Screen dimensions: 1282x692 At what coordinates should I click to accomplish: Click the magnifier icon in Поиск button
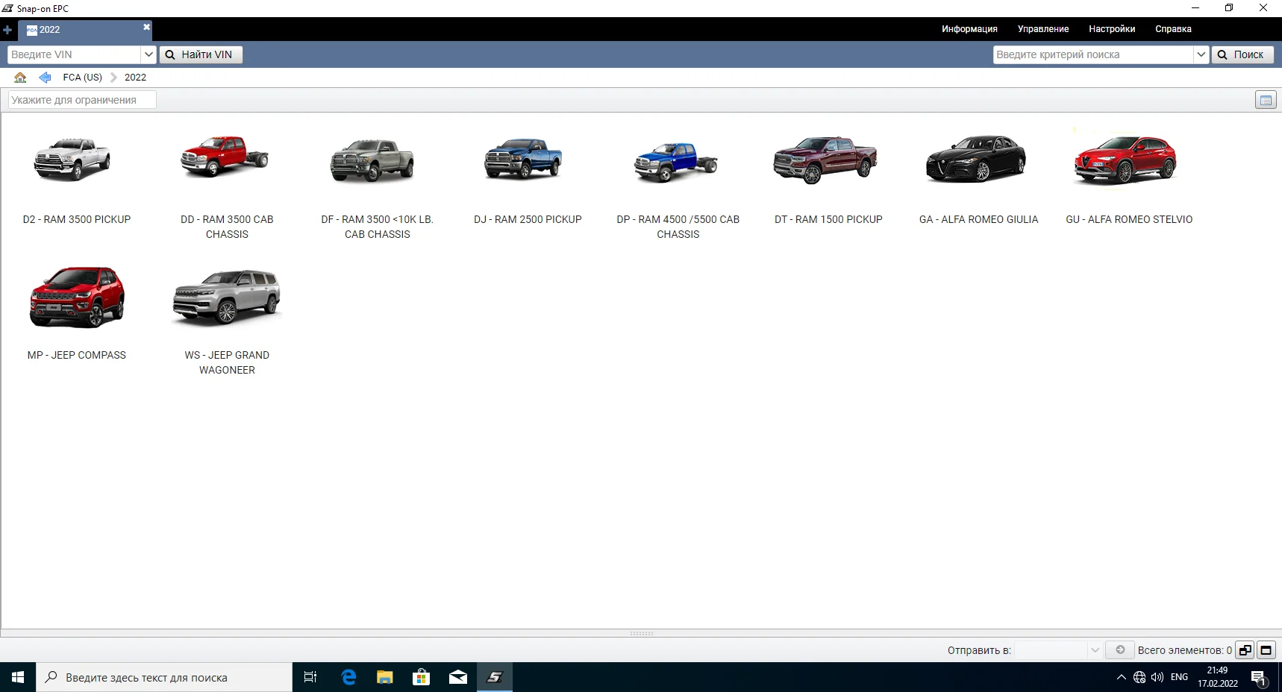coord(1222,54)
